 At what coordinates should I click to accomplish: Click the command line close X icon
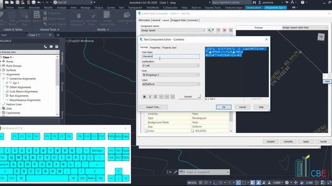(x=170, y=172)
